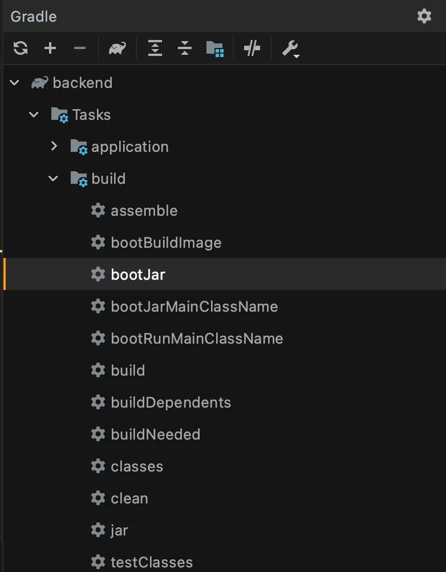Collapse the build task group
The image size is (446, 572).
[x=54, y=179]
